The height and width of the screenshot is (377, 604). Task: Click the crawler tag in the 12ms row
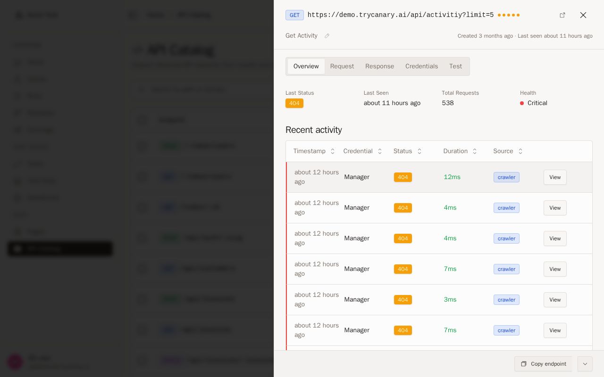pyautogui.click(x=506, y=177)
